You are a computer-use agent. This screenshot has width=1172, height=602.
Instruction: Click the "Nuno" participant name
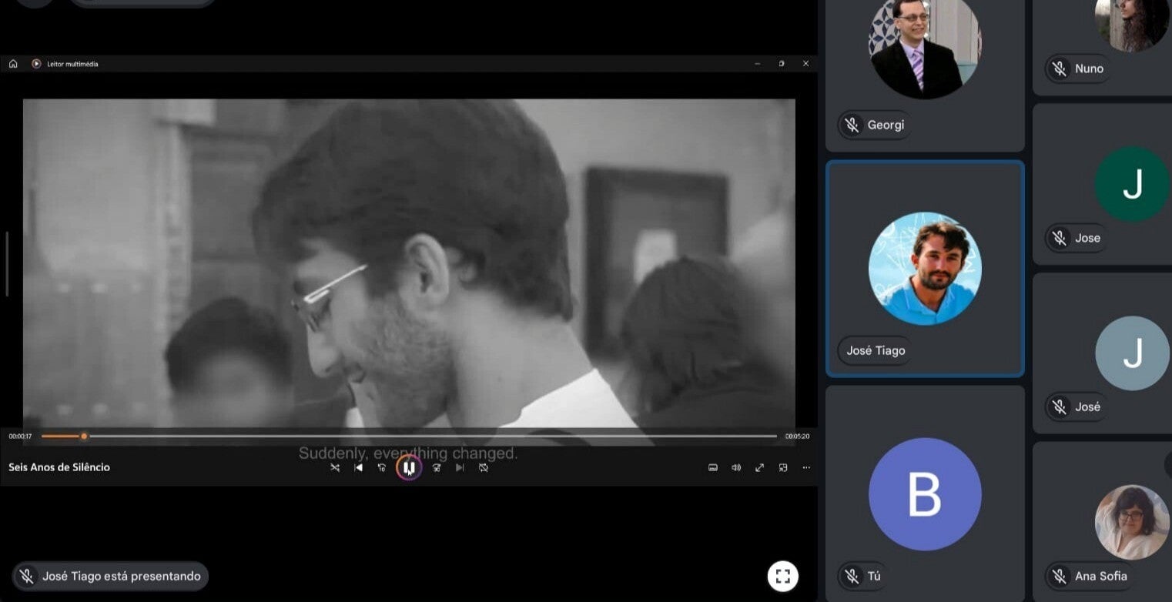(1089, 69)
